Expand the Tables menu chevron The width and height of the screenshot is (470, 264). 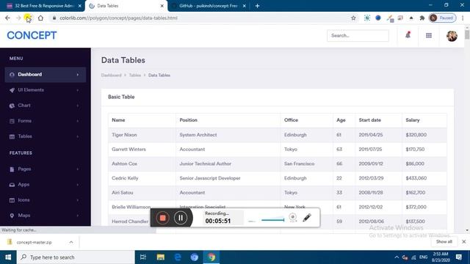pos(78,137)
